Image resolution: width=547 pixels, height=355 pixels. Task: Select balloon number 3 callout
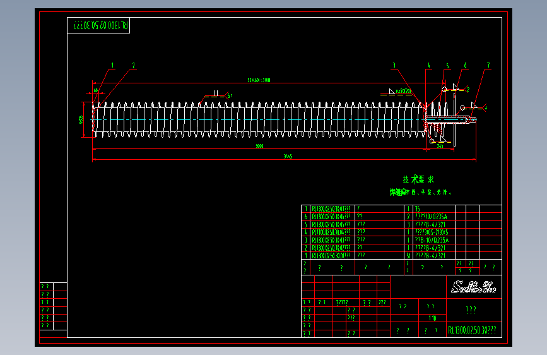tap(394, 65)
